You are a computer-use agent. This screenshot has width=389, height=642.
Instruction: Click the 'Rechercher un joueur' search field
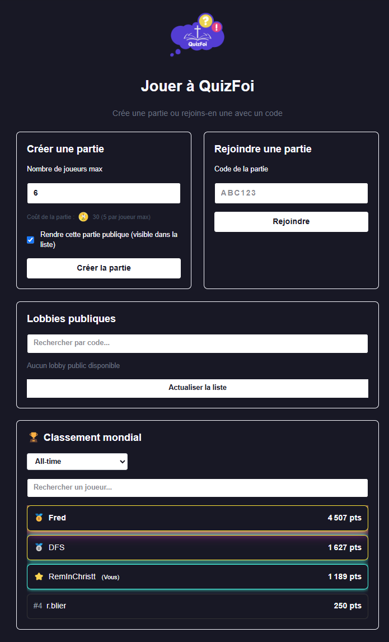(x=197, y=487)
